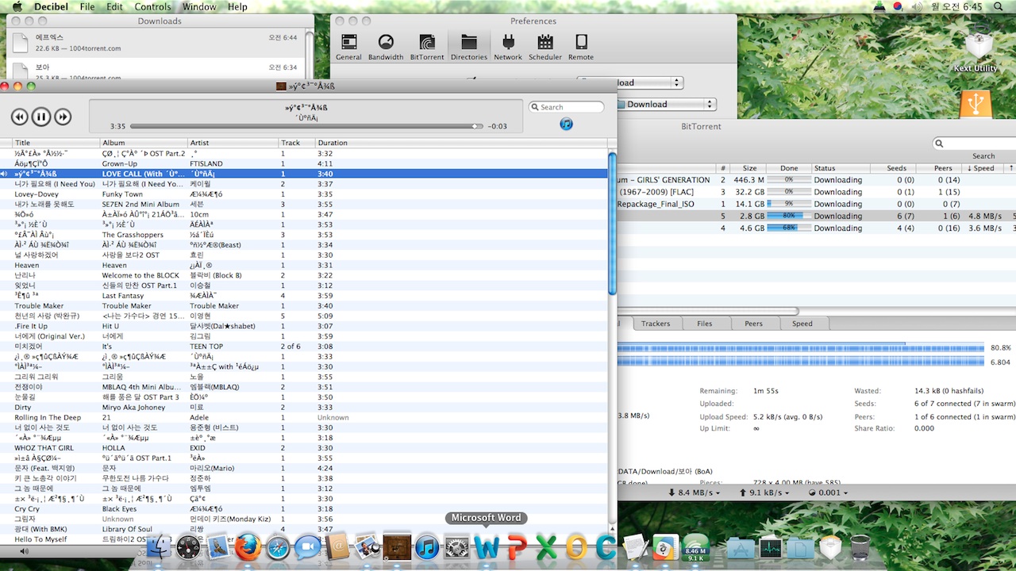Launch Microsoft Excel from the Dock

click(x=546, y=547)
